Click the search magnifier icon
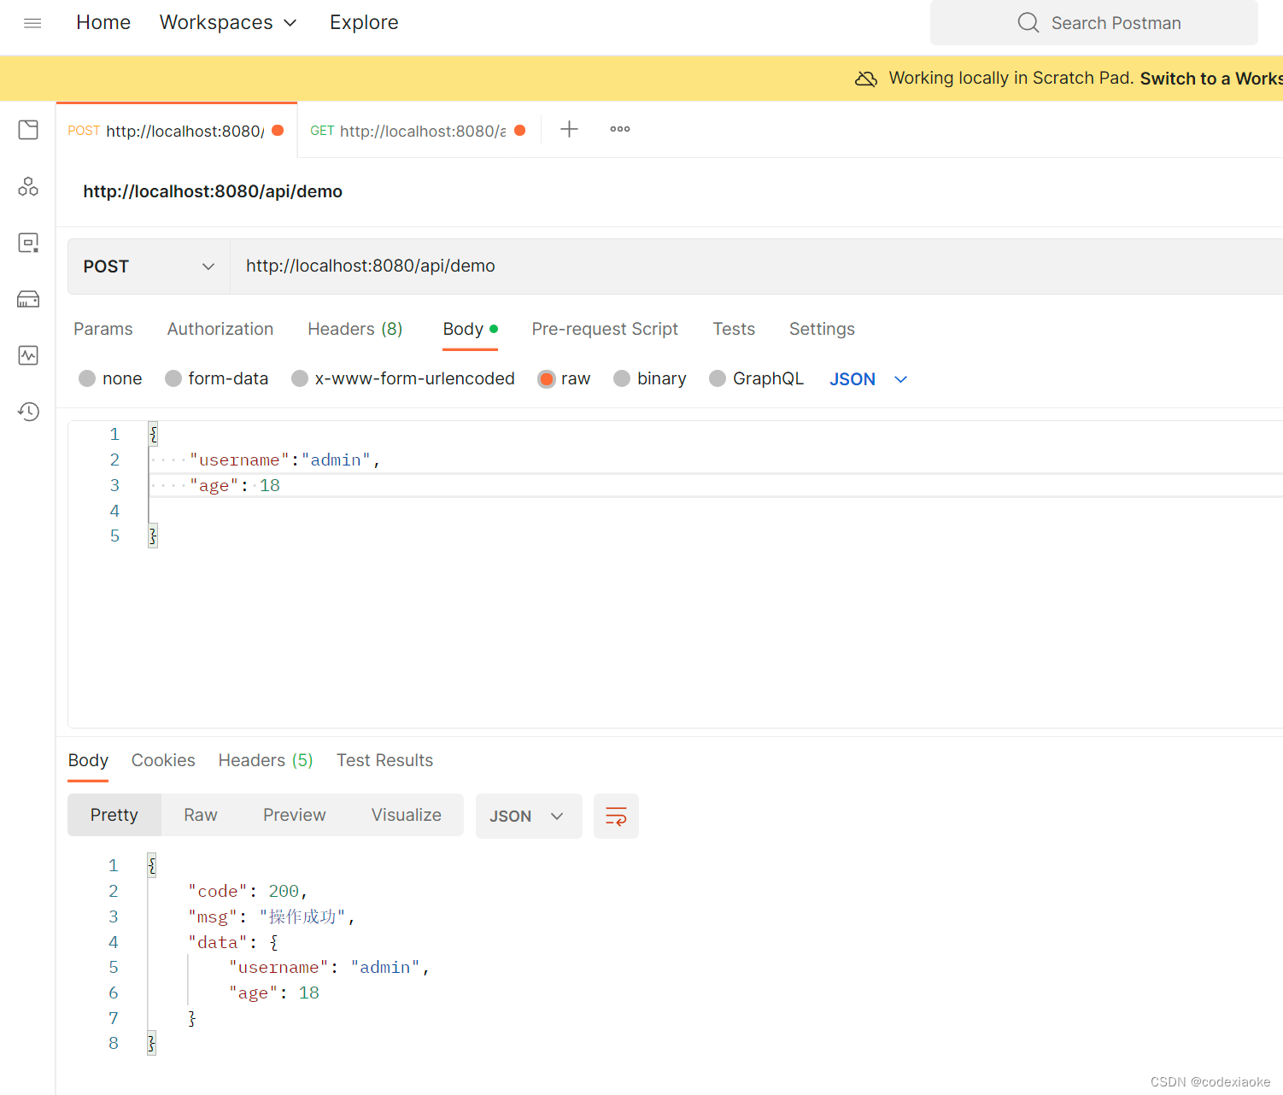Image resolution: width=1283 pixels, height=1095 pixels. click(x=1028, y=23)
